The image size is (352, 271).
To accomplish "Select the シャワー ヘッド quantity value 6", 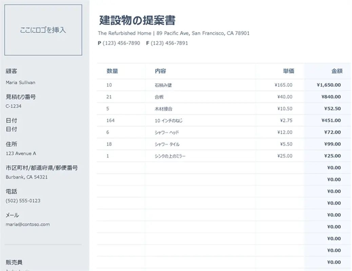I will 107,132.
